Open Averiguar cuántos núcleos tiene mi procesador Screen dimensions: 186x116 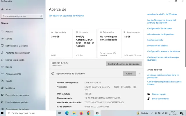[x=163, y=76]
